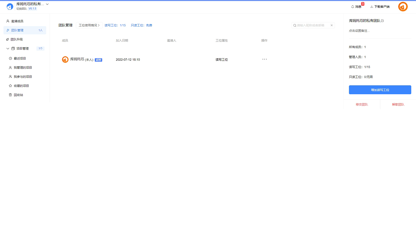
Task: Collapse the 项目管理 section
Action: (8, 48)
